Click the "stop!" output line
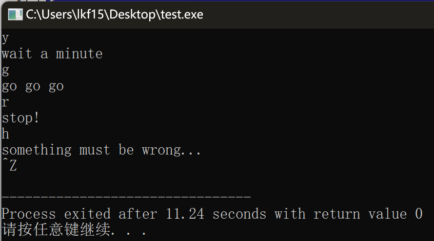Screen dimensions: 434x241 click(x=21, y=118)
